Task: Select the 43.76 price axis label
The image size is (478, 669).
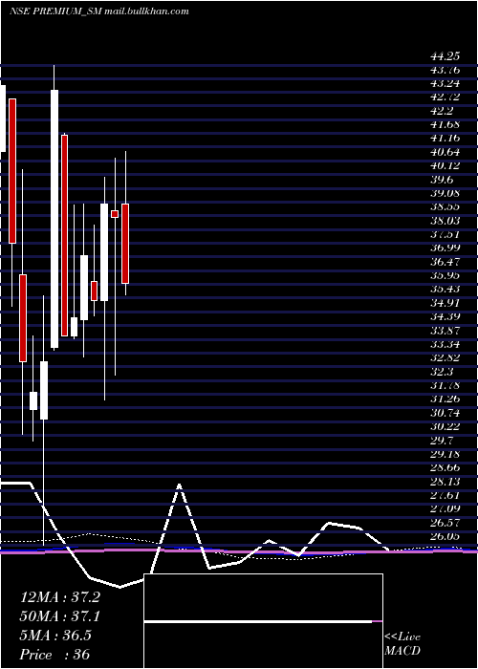Action: coord(445,70)
